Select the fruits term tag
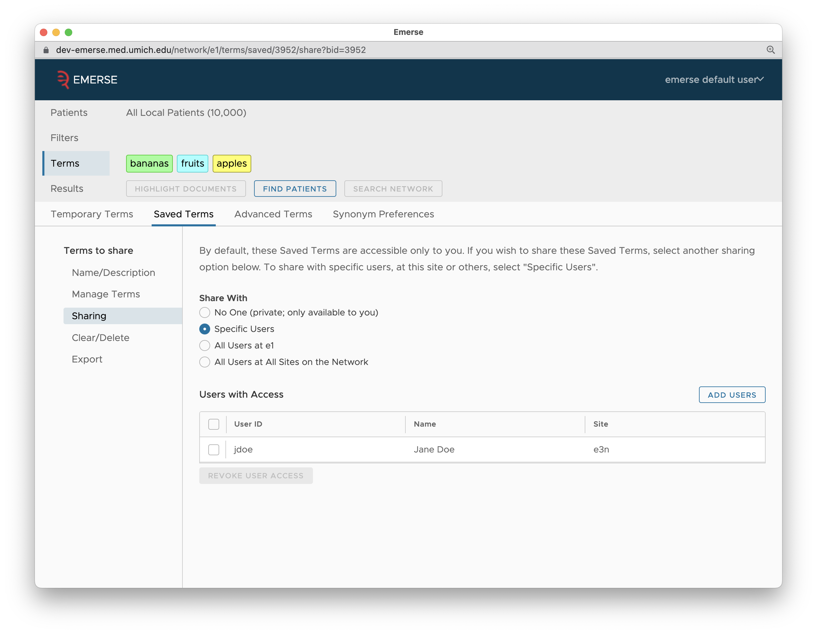This screenshot has width=817, height=634. click(x=192, y=163)
